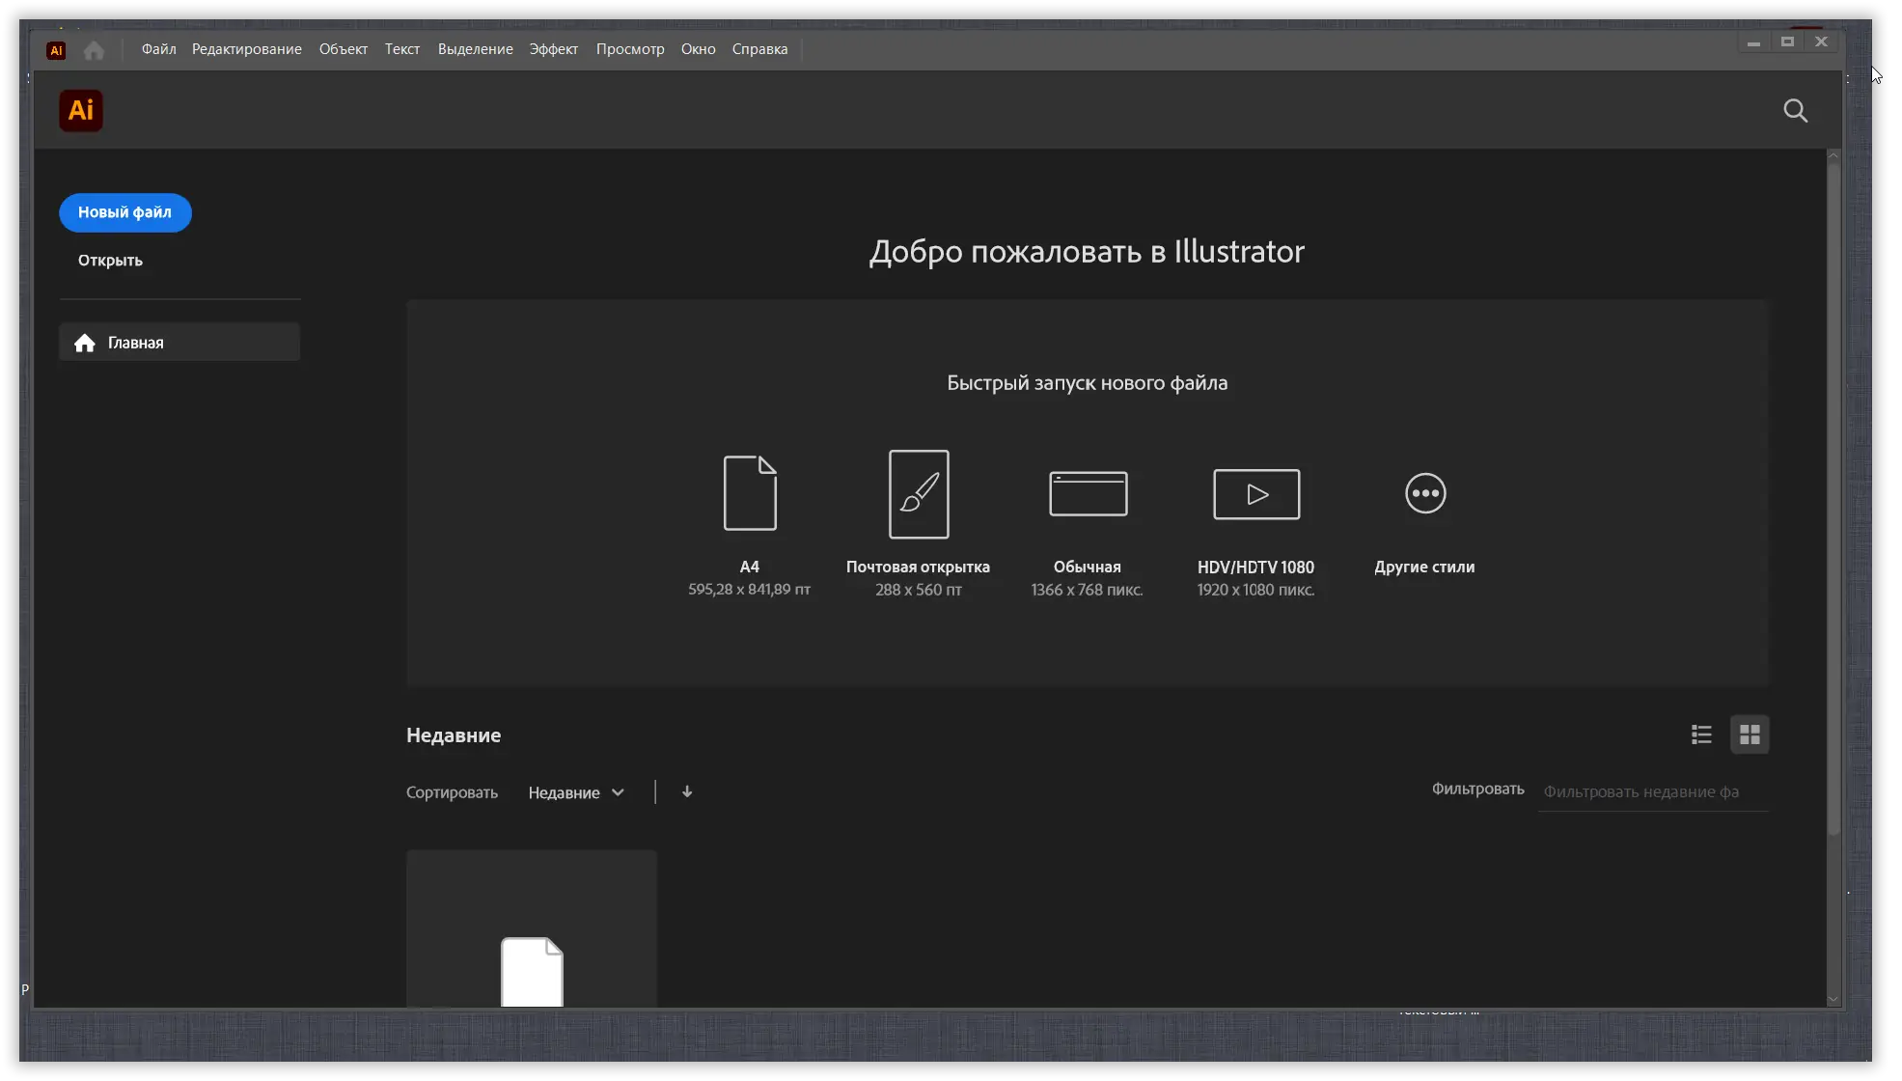The image size is (1902, 1081).
Task: Open the search panel
Action: tap(1795, 110)
